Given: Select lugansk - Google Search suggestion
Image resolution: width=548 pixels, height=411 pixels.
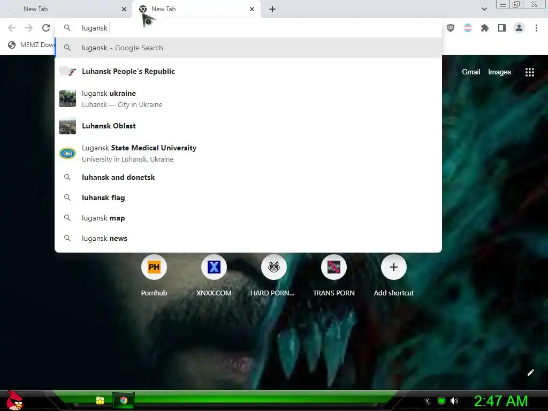Looking at the screenshot, I should click(x=248, y=48).
